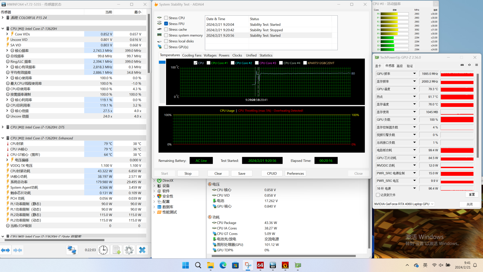Click the GPU-Z refresh icon
This screenshot has width=483, height=272.
click(x=469, y=65)
